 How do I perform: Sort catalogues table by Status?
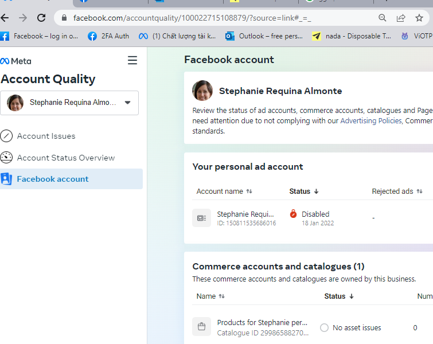(339, 296)
